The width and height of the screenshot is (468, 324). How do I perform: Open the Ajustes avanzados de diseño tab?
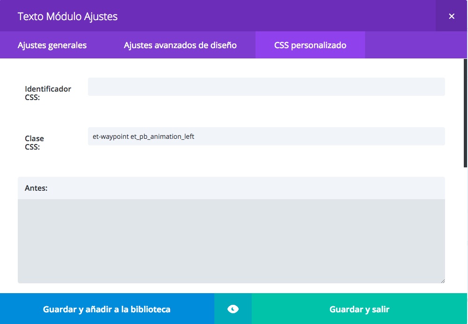(180, 45)
